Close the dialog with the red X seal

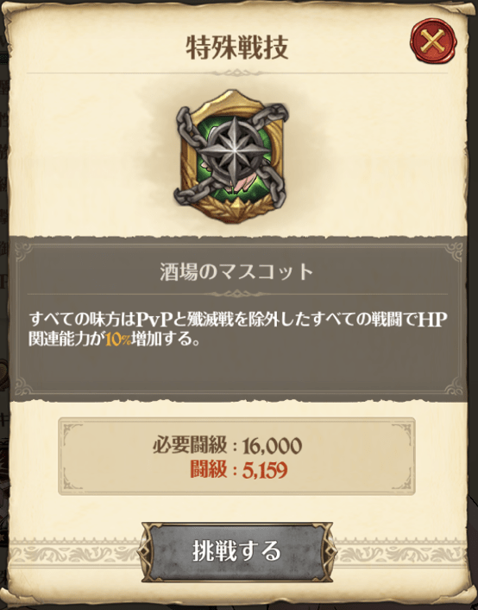(x=433, y=40)
